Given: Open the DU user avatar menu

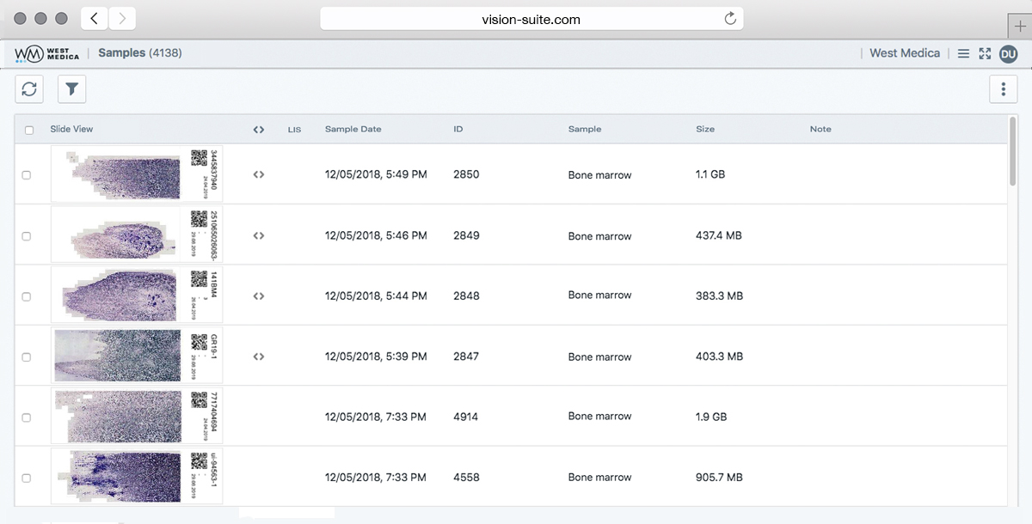Looking at the screenshot, I should pos(1009,53).
